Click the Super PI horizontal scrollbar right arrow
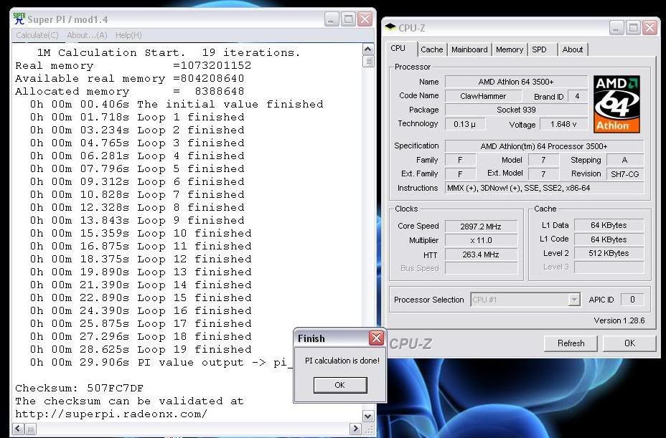This screenshot has height=438, width=666. pyautogui.click(x=355, y=429)
